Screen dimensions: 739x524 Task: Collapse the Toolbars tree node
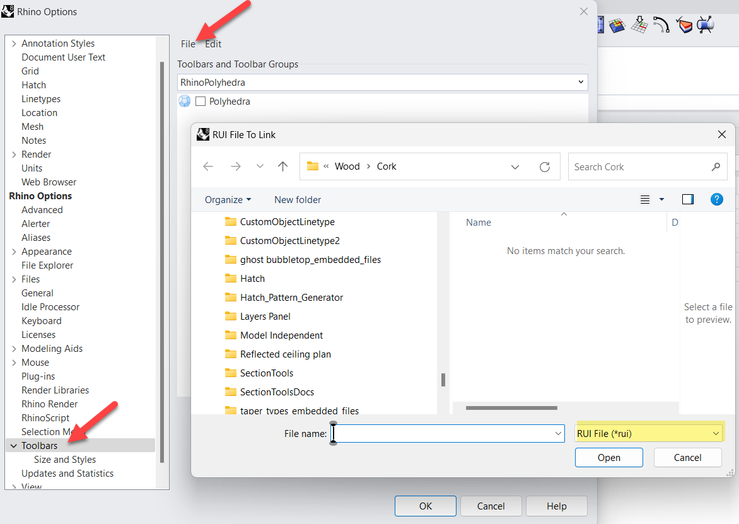pos(14,446)
